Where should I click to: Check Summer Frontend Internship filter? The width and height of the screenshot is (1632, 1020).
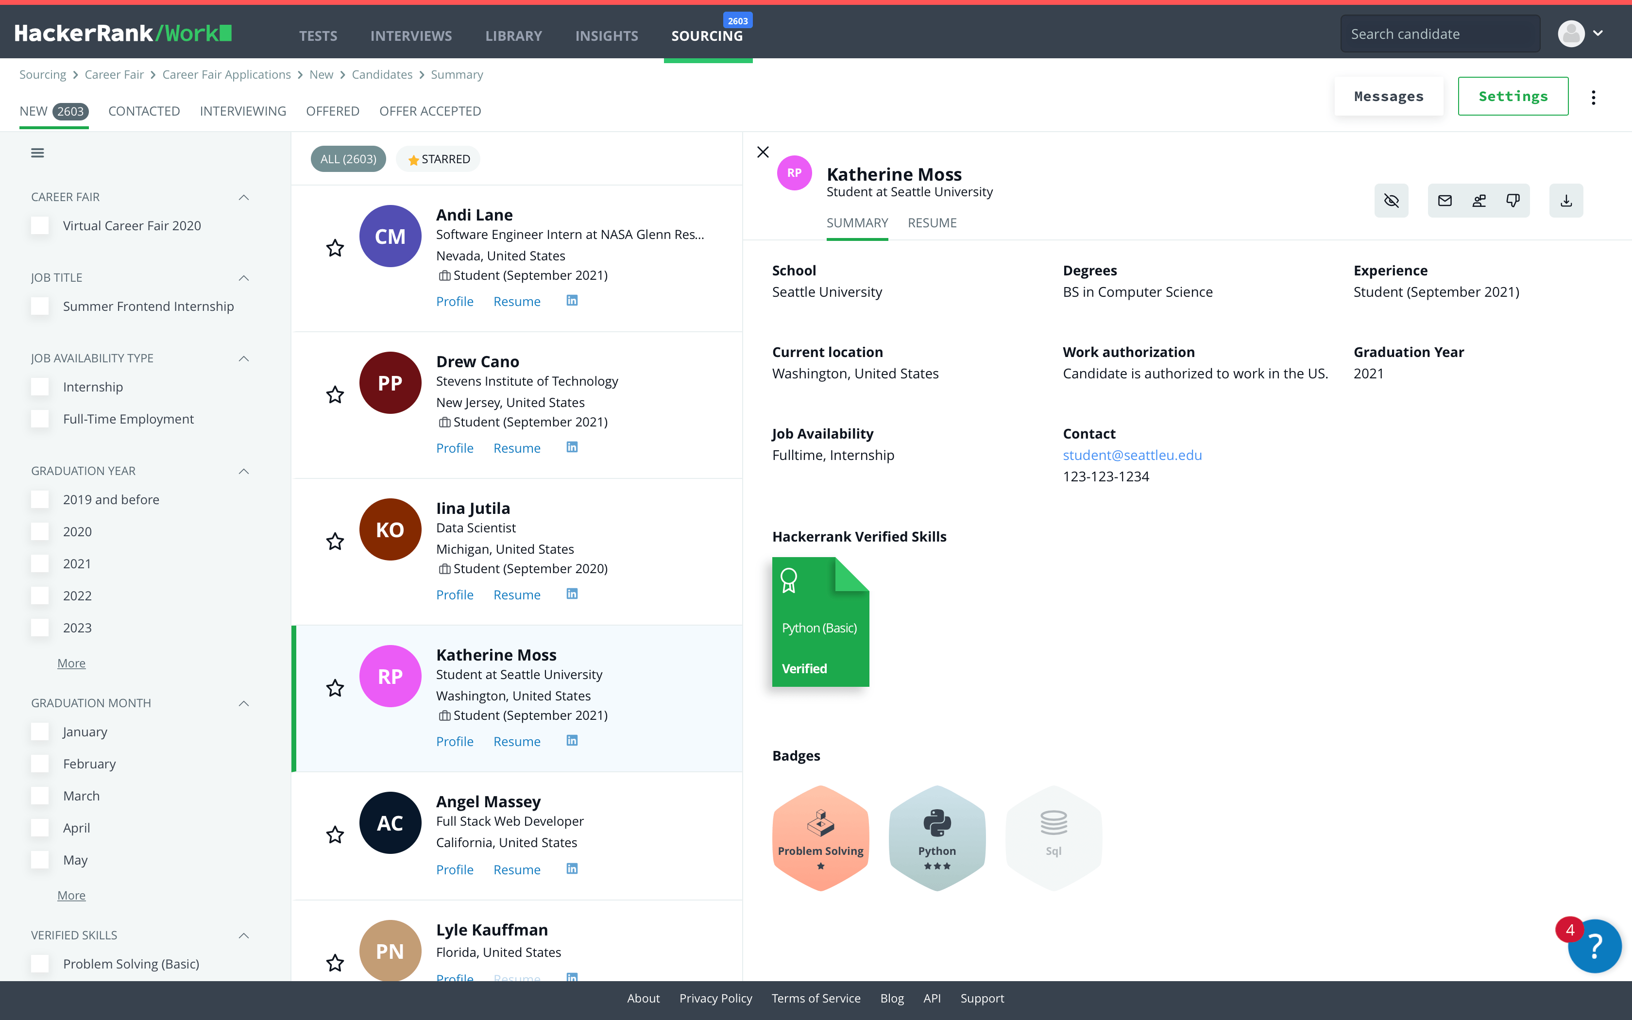[40, 306]
